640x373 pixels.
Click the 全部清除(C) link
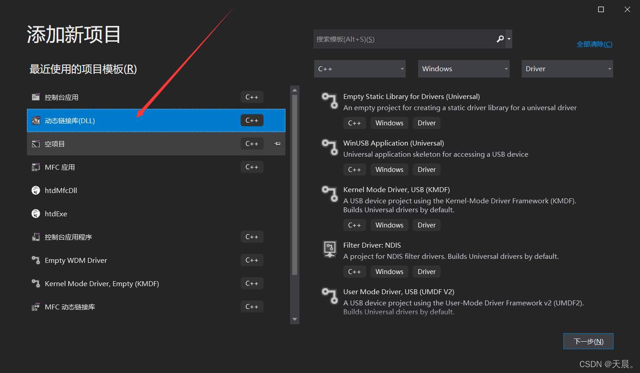594,44
